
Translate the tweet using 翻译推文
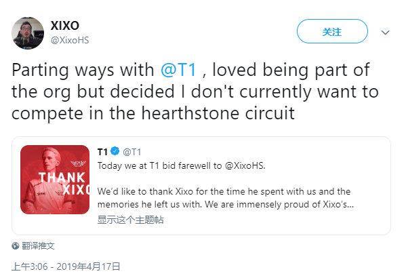pos(38,245)
